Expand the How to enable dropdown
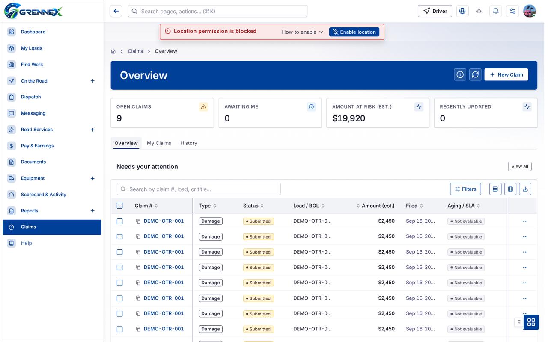Viewport: 548px width, 342px height. [303, 32]
